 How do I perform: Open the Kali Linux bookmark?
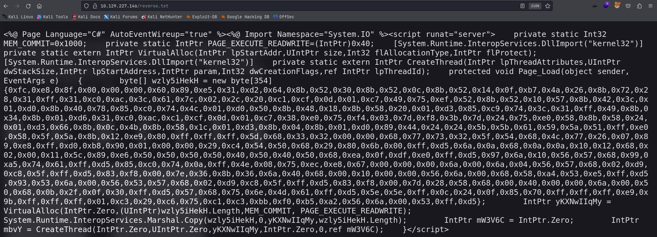(x=18, y=17)
